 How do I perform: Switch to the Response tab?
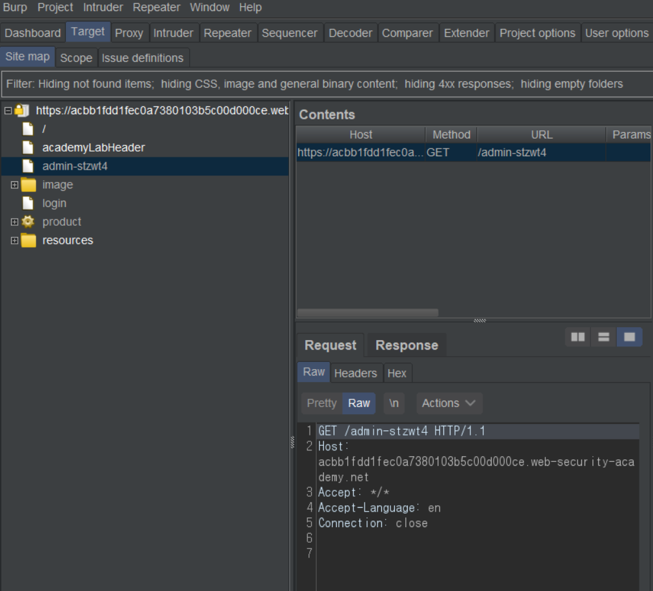tap(407, 345)
